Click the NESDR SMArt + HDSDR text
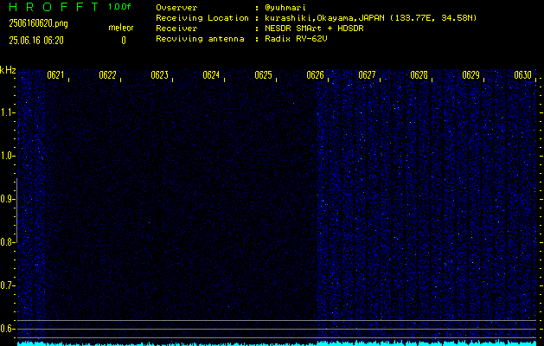 point(314,29)
